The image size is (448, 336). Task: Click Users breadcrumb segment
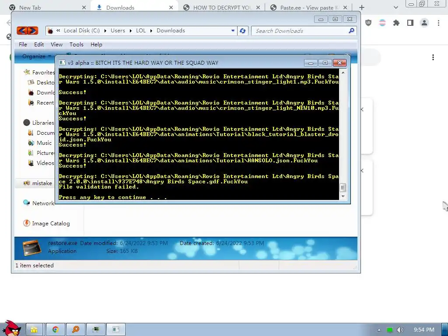118,31
